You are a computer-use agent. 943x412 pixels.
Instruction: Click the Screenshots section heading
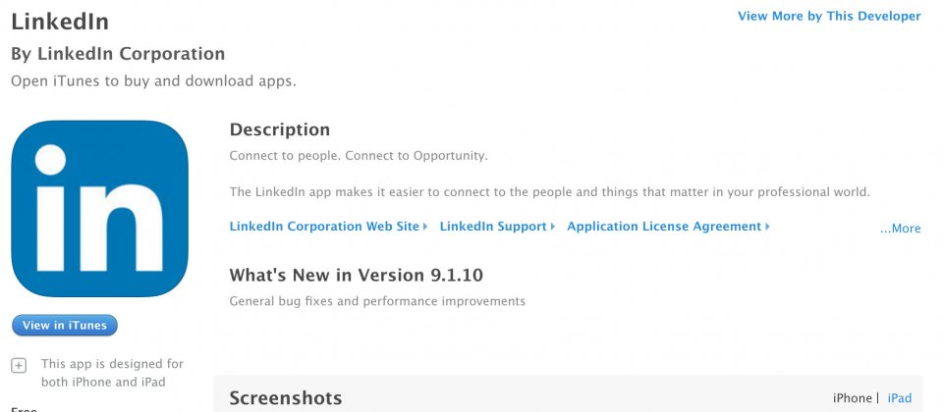coord(286,397)
